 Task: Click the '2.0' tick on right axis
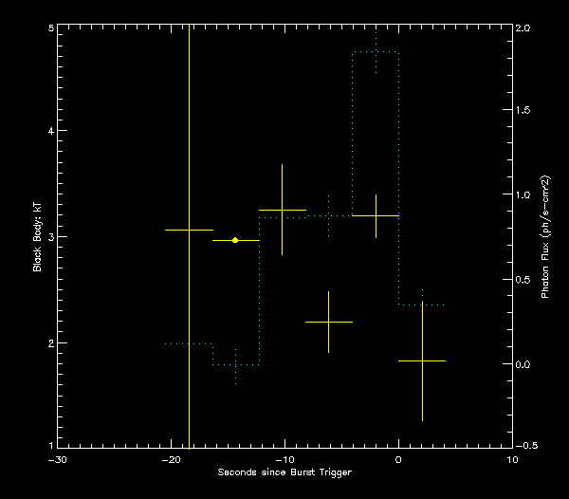(x=523, y=28)
